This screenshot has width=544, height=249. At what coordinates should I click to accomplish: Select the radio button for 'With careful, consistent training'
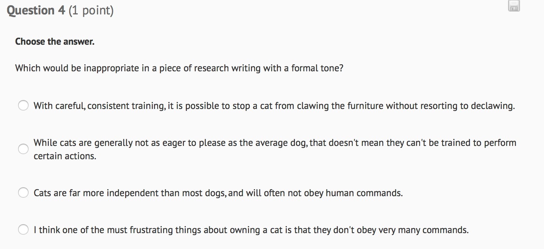23,106
